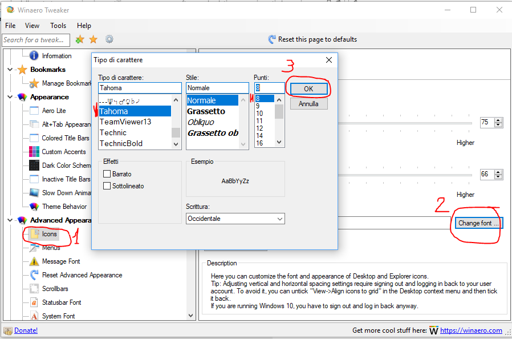
Task: Enable the Barrato strikethrough checkbox
Action: (x=107, y=174)
